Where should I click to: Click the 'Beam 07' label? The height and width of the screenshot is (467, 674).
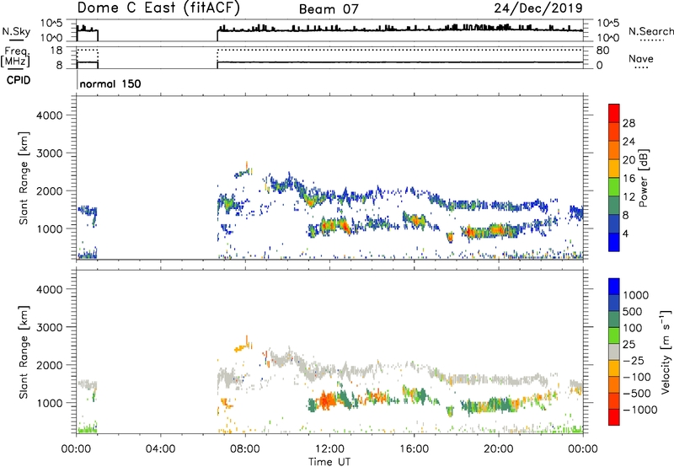(x=329, y=9)
